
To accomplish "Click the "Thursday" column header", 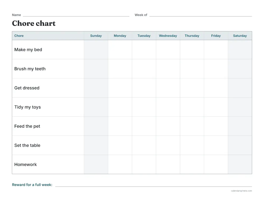I will (x=192, y=36).
